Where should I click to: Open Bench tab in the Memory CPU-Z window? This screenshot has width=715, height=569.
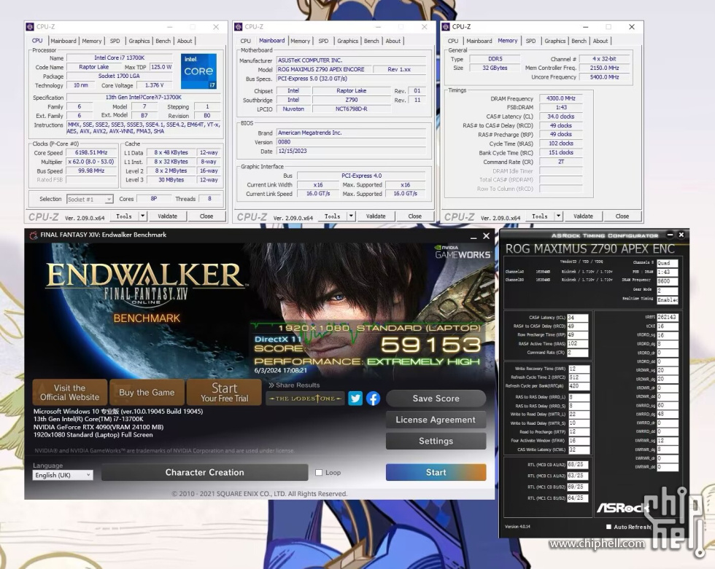(x=579, y=41)
